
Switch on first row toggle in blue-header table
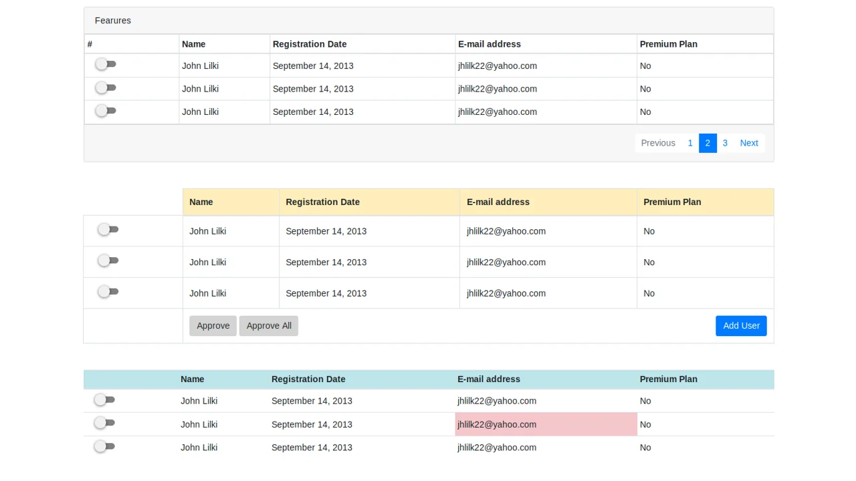pos(105,399)
